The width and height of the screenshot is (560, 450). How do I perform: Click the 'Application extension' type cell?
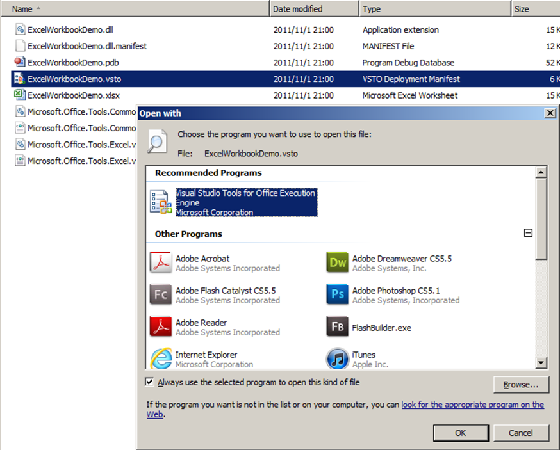click(x=400, y=29)
